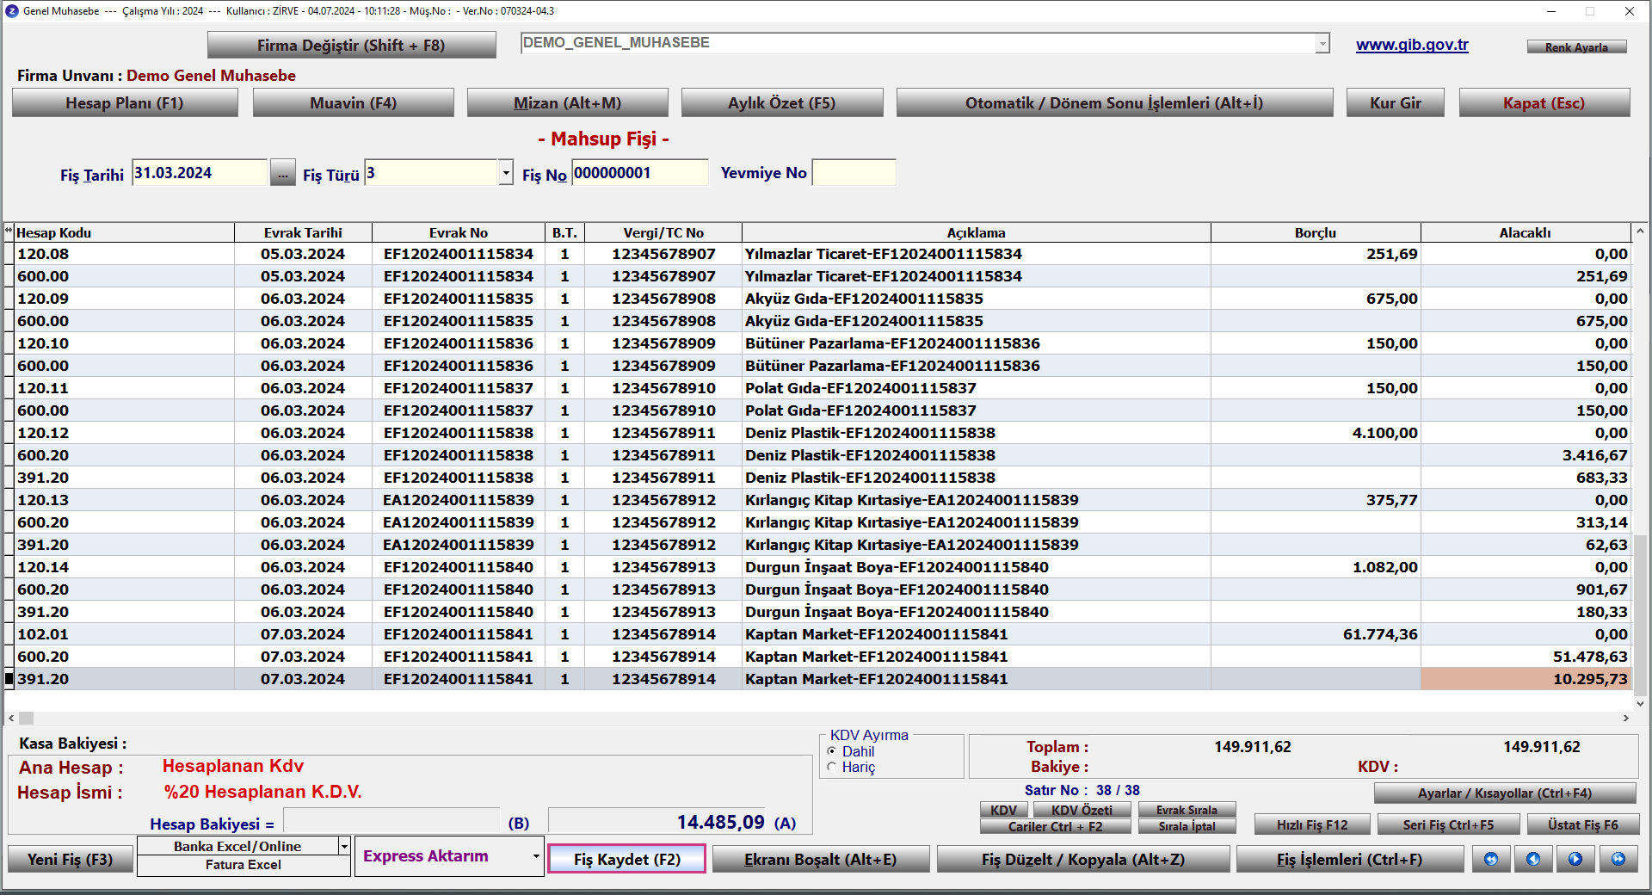This screenshot has height=895, width=1652.
Task: Click the Evrak Tarihi column header
Action: click(x=303, y=232)
